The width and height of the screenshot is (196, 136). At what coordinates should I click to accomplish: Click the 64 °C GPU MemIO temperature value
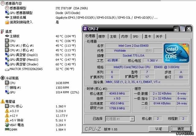66,60
